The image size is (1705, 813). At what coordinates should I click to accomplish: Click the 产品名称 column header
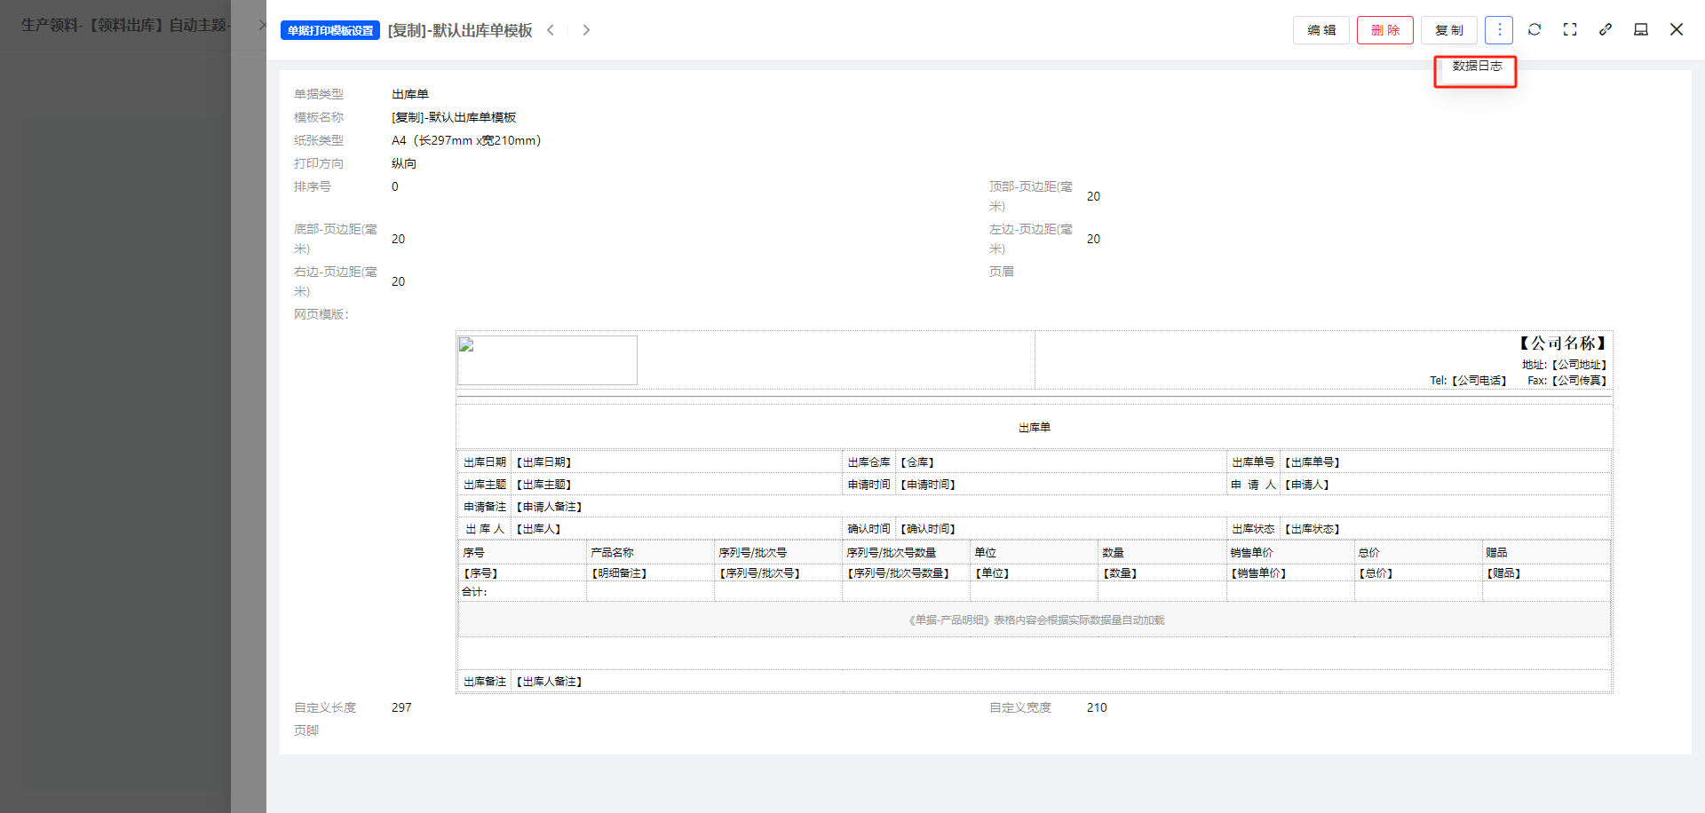coord(612,552)
